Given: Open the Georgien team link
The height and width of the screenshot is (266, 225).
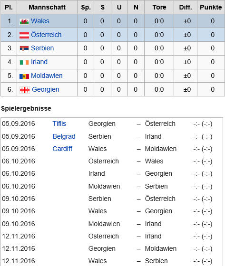Looking at the screenshot, I should tap(46, 89).
